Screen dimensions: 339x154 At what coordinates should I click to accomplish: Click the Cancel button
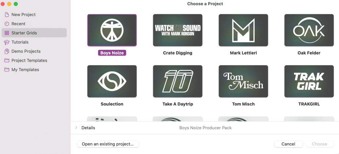[x=288, y=144]
